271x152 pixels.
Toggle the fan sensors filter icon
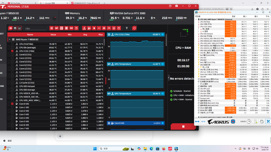tap(104, 28)
